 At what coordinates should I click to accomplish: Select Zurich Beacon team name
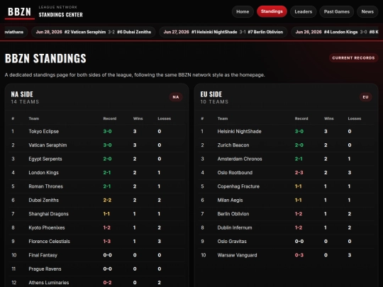coord(233,145)
